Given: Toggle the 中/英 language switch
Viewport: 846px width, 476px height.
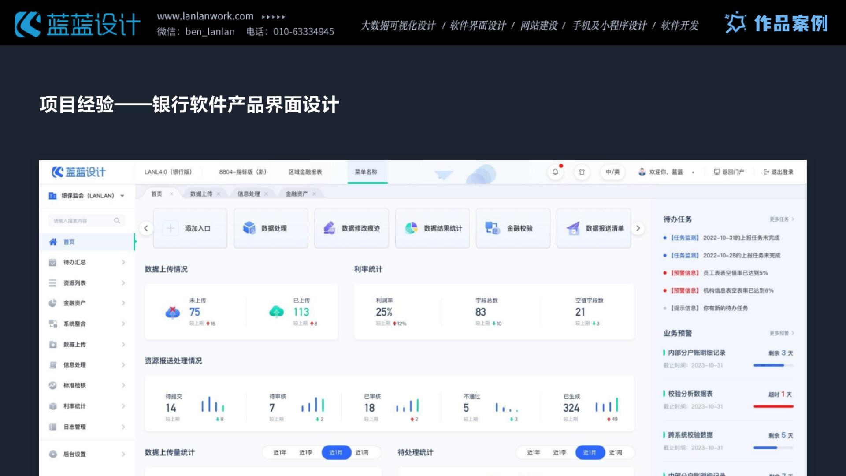Looking at the screenshot, I should point(612,172).
